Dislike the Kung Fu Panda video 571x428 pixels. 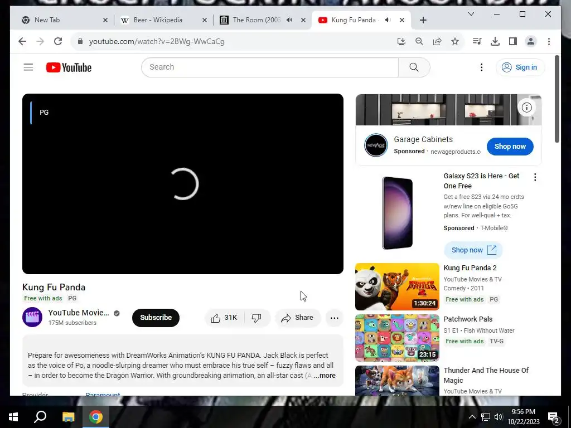click(257, 318)
